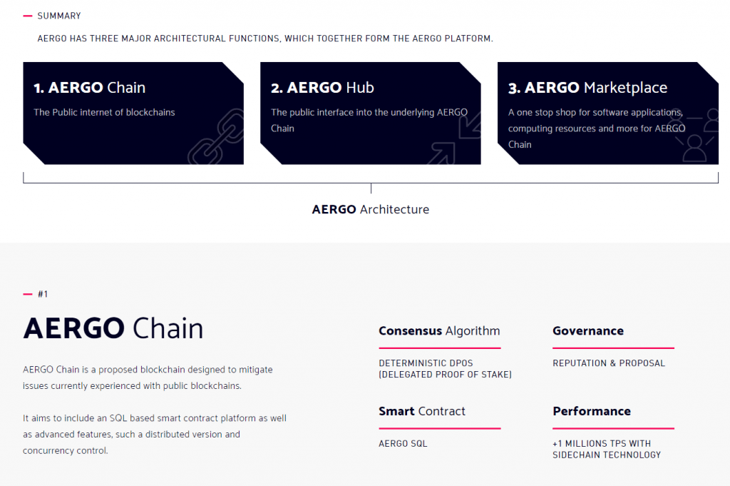Click the chain link icon in AERGO Chain card
730x486 pixels.
point(216,136)
